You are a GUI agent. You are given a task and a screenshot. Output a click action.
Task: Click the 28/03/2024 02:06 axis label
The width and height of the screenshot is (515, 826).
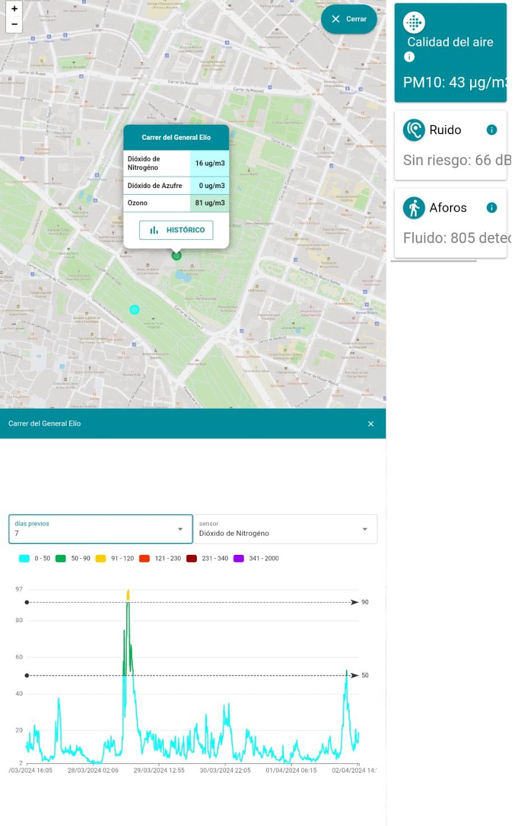tap(93, 770)
